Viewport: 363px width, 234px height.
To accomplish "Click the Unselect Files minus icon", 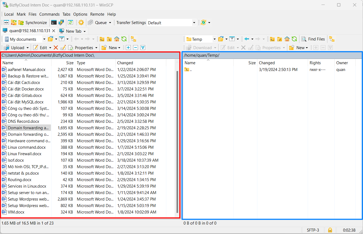I will click(136, 48).
